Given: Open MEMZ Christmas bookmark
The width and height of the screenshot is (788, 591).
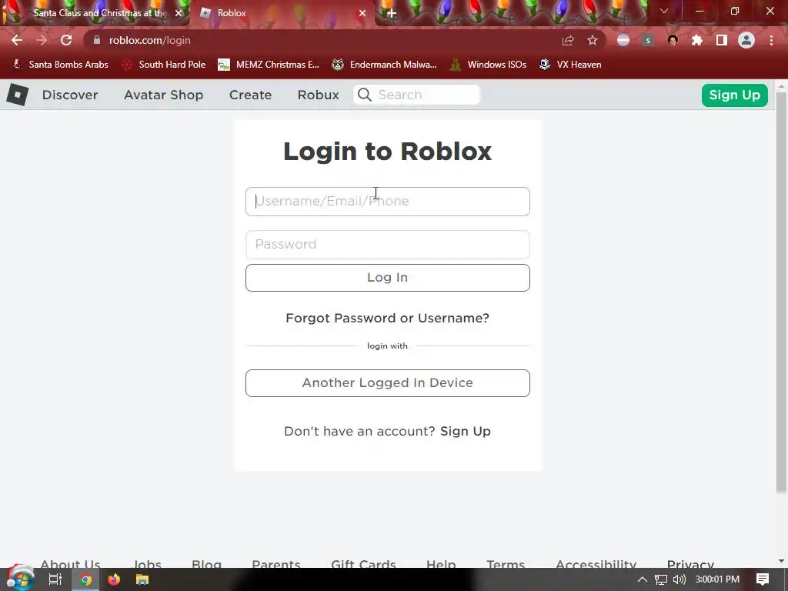Looking at the screenshot, I should click(269, 65).
